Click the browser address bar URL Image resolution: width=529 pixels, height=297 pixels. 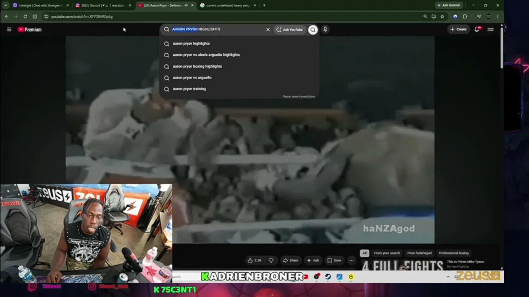pos(82,16)
